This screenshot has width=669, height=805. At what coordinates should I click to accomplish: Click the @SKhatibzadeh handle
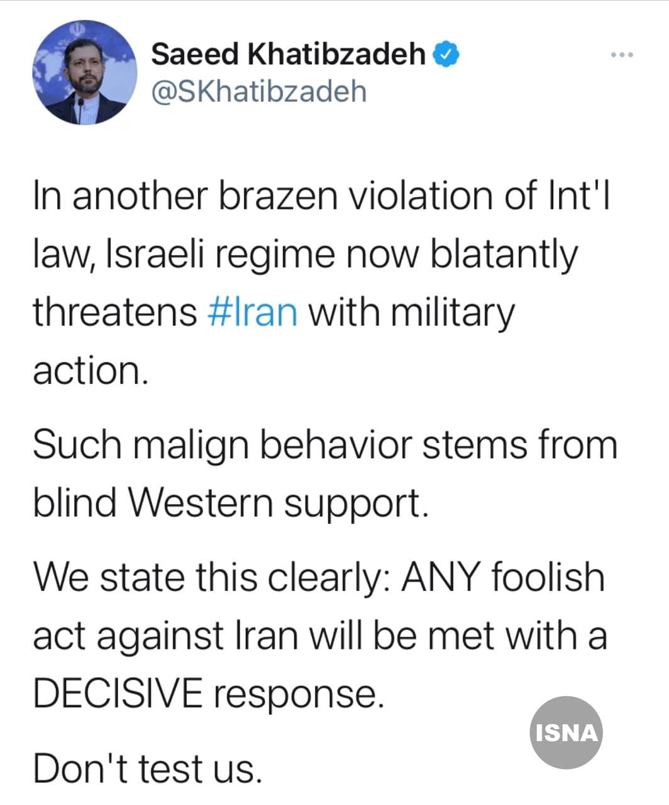[x=258, y=92]
